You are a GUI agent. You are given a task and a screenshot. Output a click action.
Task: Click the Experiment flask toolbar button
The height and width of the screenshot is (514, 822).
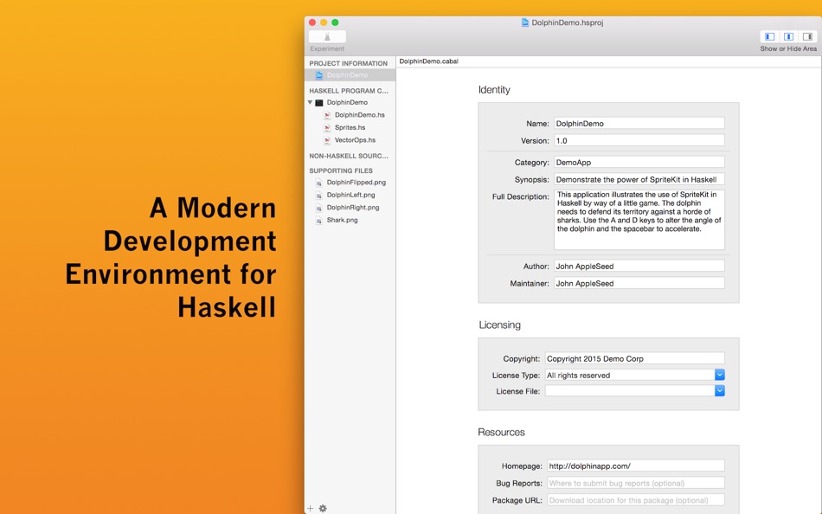[x=327, y=36]
